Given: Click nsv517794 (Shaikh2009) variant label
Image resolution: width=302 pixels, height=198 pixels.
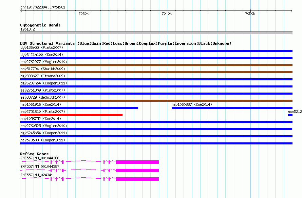Looking at the screenshot, I should click(x=43, y=69).
